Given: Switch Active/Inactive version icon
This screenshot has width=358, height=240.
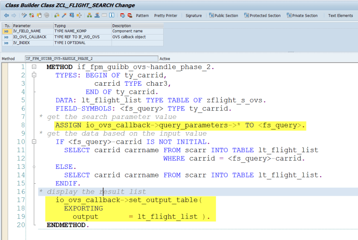Looking at the screenshot, I should click(x=32, y=15).
